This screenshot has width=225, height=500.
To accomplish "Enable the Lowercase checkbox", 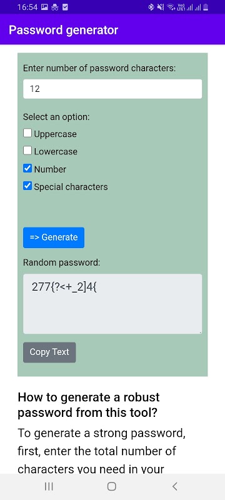I will coord(27,151).
